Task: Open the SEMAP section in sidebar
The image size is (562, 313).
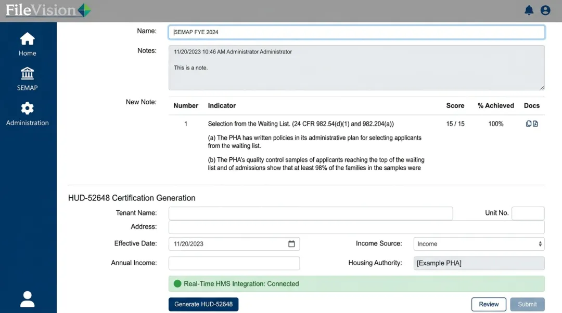Action: point(27,79)
